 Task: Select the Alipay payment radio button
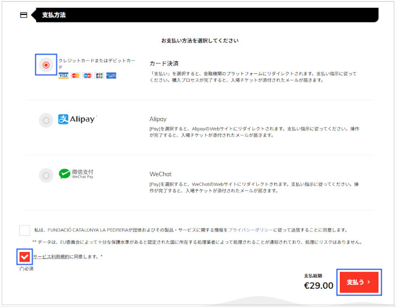[x=46, y=120]
